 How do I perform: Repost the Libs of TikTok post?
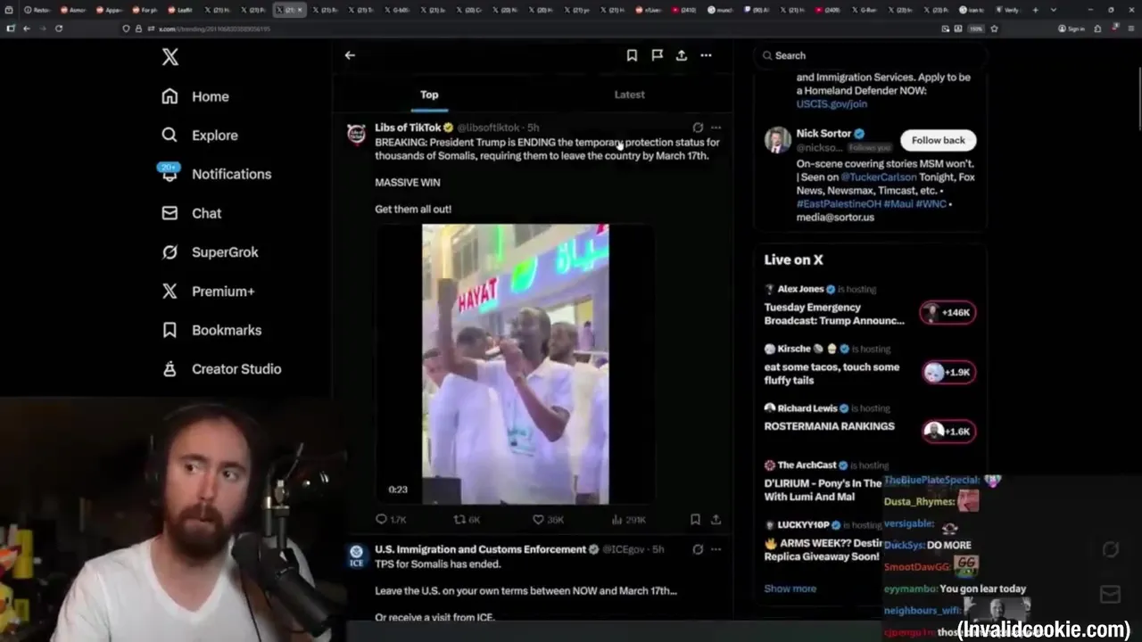point(467,519)
